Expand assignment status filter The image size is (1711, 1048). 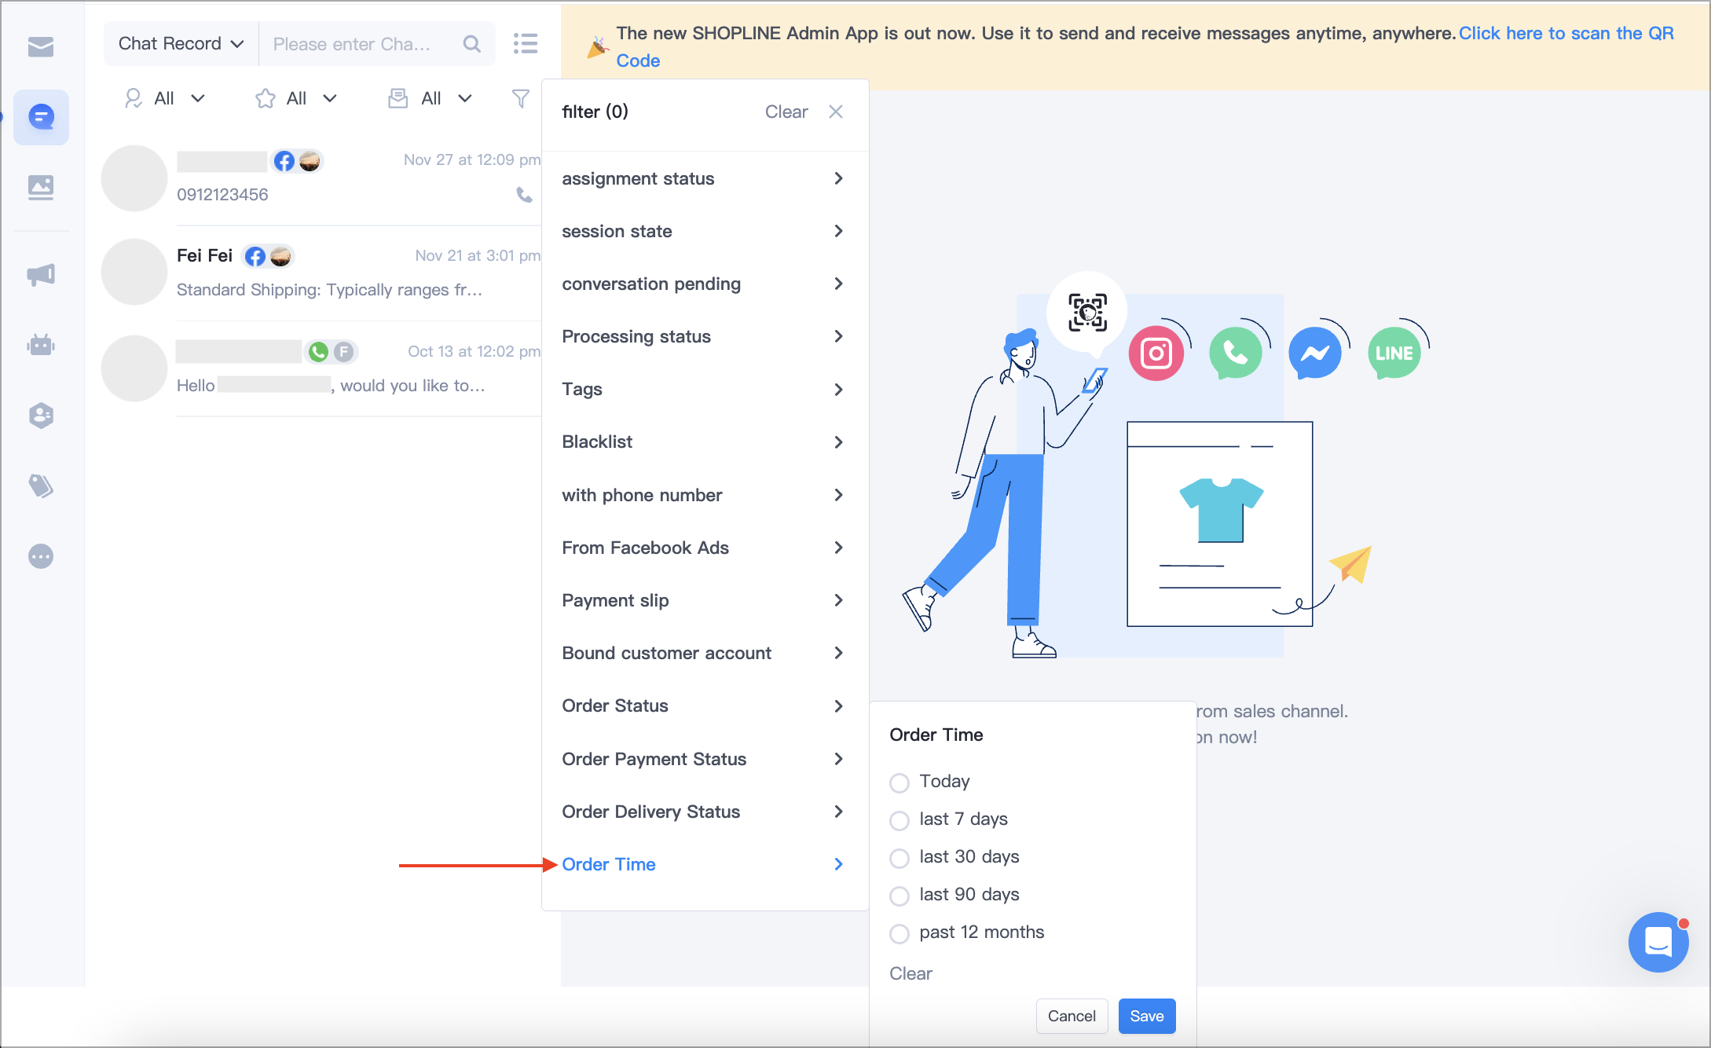(x=705, y=178)
